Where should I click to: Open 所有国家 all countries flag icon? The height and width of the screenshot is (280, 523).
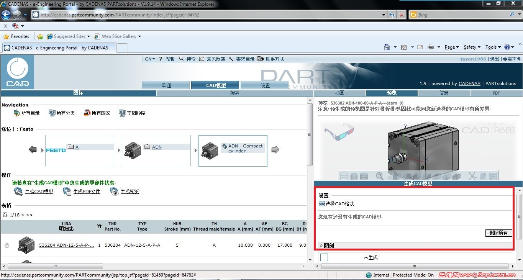pyautogui.click(x=87, y=113)
